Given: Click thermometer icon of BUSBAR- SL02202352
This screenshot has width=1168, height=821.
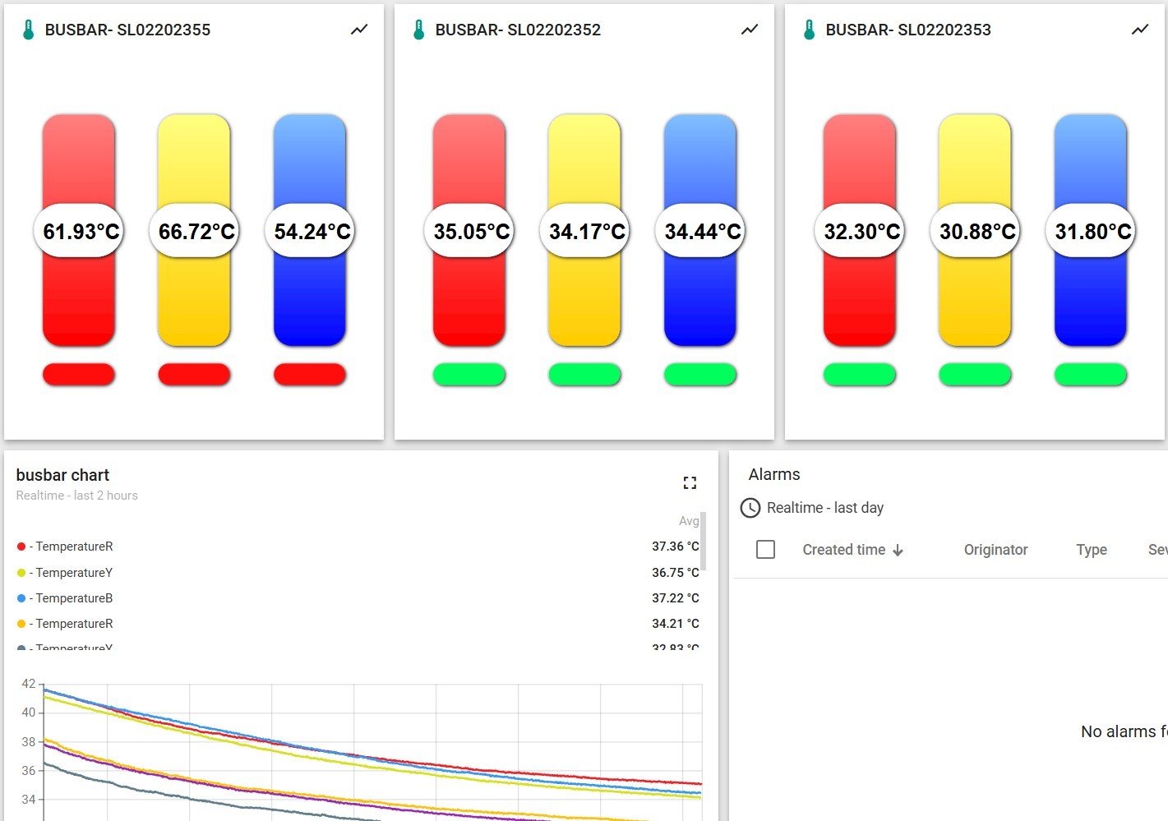Looking at the screenshot, I should coord(418,30).
